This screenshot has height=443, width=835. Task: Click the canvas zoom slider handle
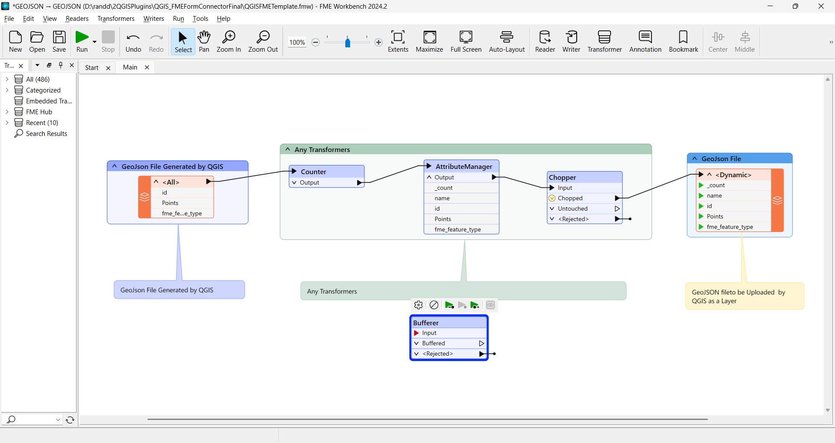pyautogui.click(x=347, y=42)
